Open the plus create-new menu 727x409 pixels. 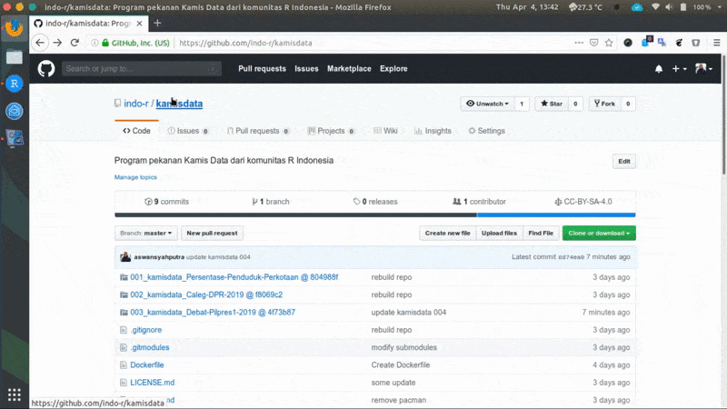click(x=679, y=69)
